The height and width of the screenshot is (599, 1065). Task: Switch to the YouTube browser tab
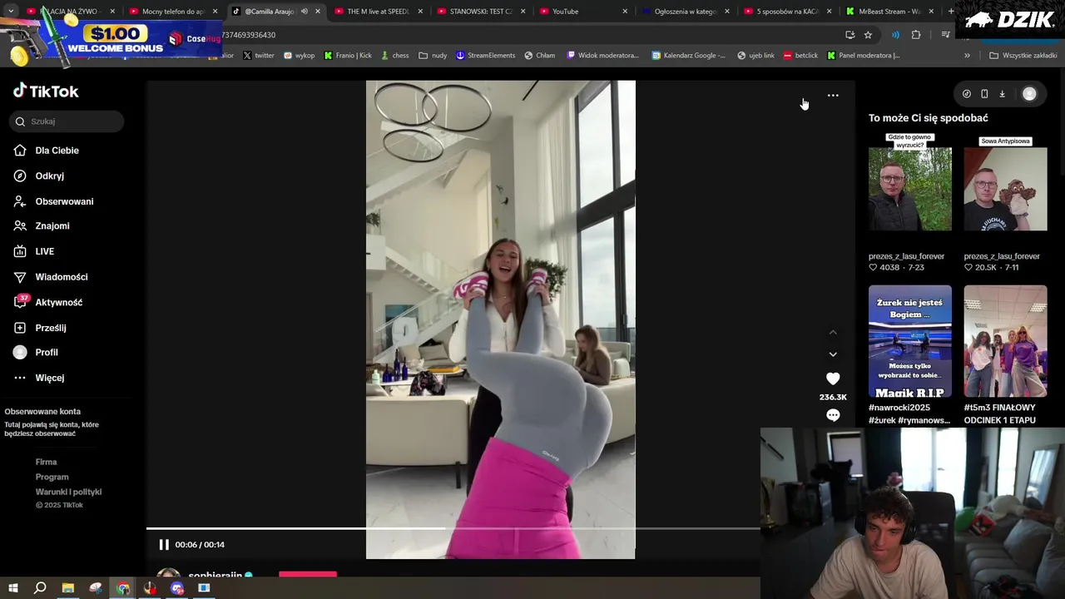pos(583,12)
